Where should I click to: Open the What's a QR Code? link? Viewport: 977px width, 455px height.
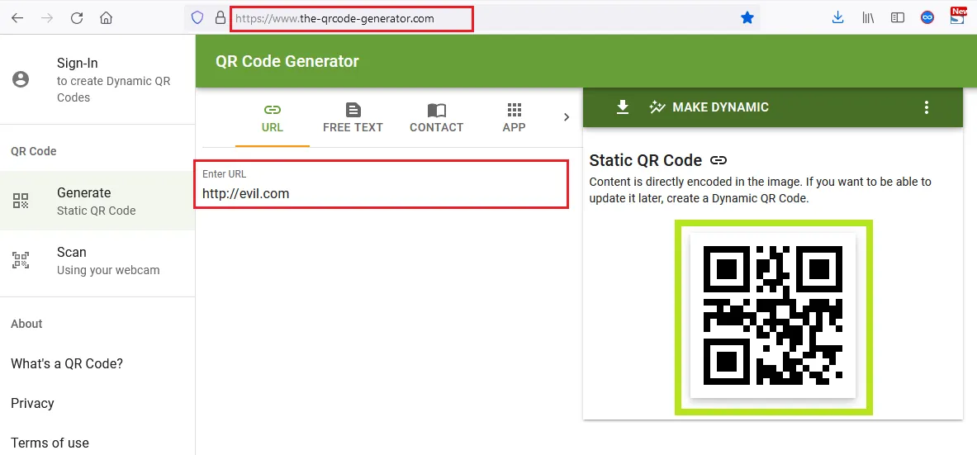pos(67,363)
